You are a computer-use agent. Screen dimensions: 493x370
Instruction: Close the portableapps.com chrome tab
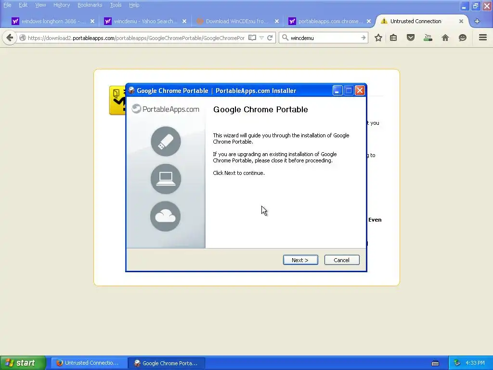369,21
